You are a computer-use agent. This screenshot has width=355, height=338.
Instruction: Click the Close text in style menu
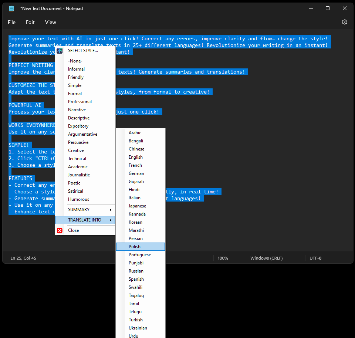pyautogui.click(x=73, y=230)
